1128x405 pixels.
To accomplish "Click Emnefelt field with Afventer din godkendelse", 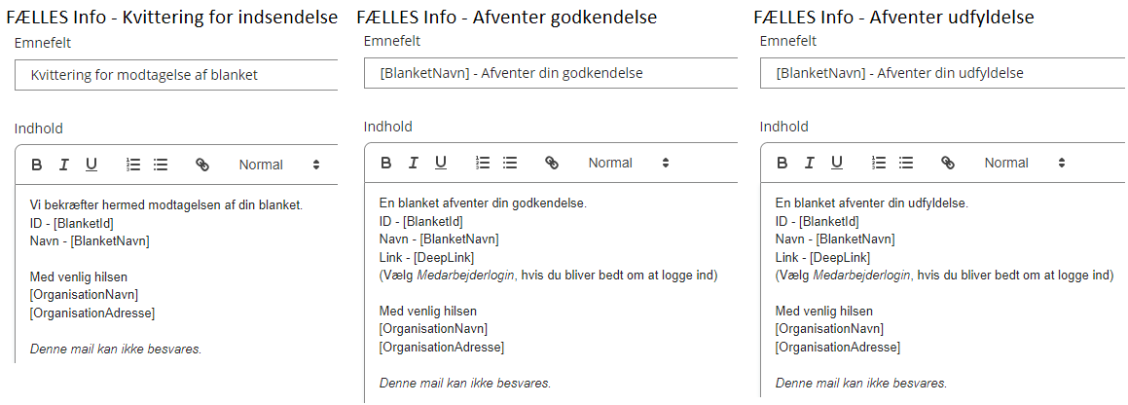I will click(551, 73).
